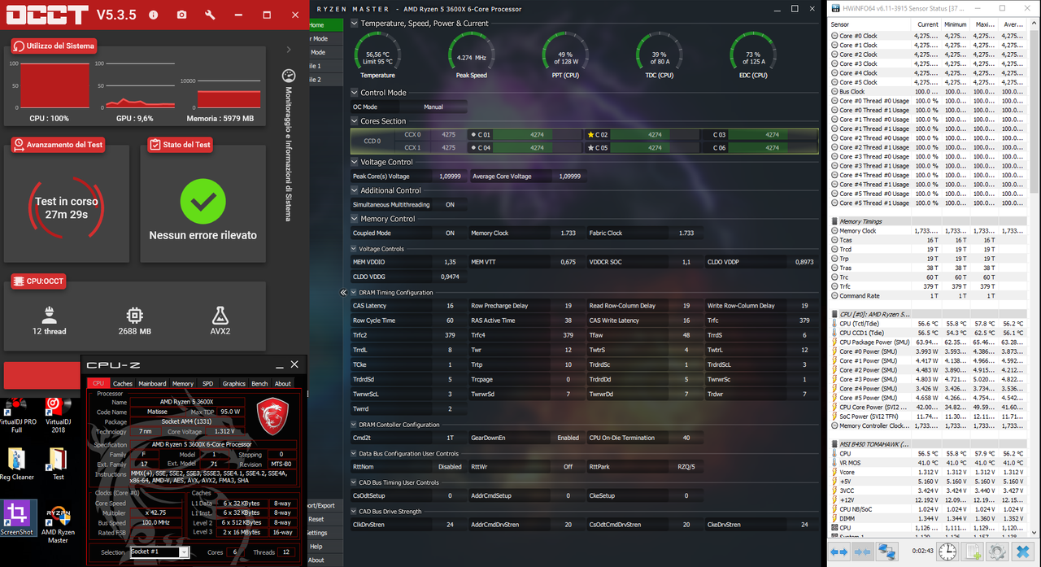The width and height of the screenshot is (1041, 567).
Task: Open the SPD tab in CPU-Z
Action: point(207,383)
